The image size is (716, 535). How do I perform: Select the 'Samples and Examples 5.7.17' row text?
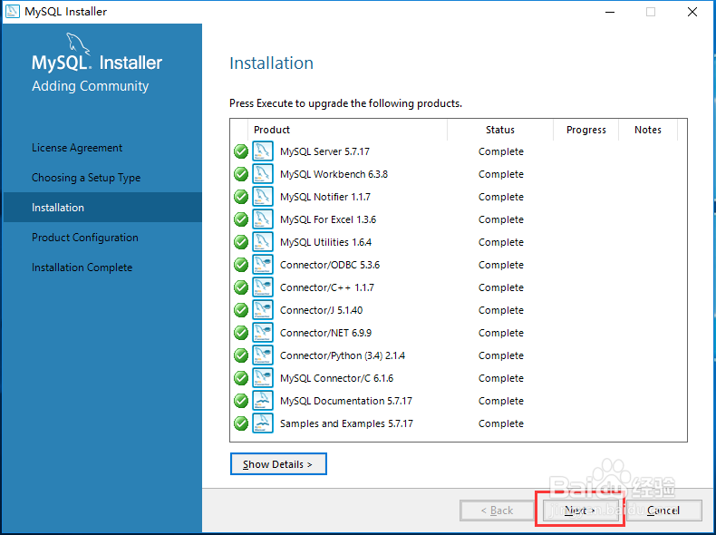[346, 423]
